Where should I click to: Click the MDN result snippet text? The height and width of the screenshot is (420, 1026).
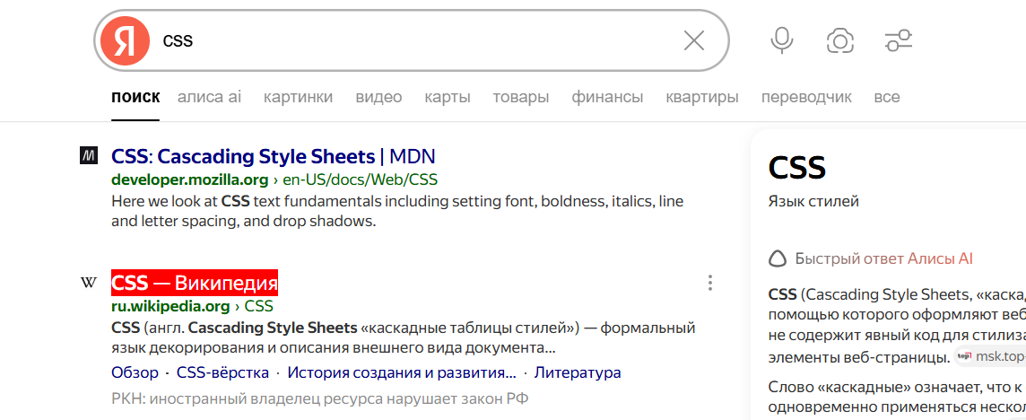(397, 211)
